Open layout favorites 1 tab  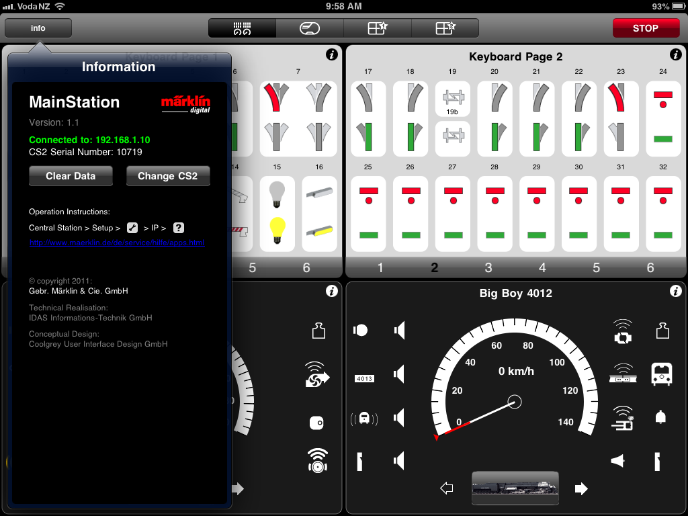coord(378,28)
